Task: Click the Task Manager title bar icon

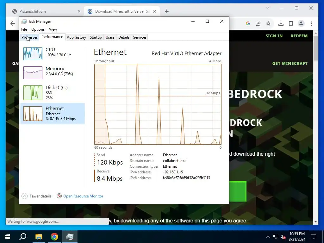Action: pyautogui.click(x=24, y=22)
